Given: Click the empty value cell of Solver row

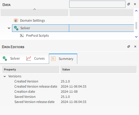Looking at the screenshot, I should pos(102,28).
